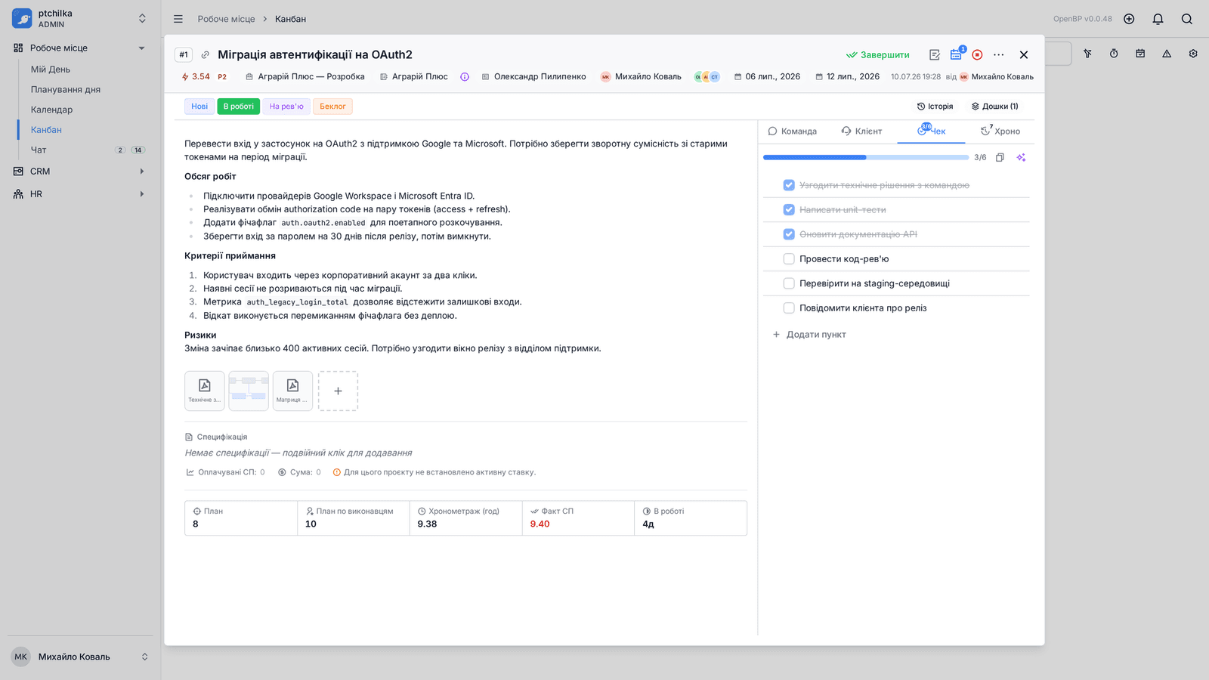1209x680 pixels.
Task: Switch to Клієнт tab
Action: coord(861,131)
